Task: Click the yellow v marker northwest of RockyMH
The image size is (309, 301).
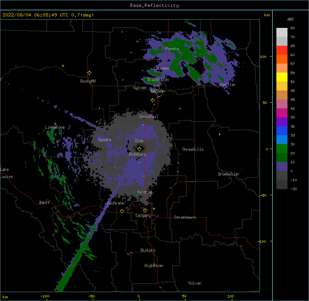Action: 63,66
